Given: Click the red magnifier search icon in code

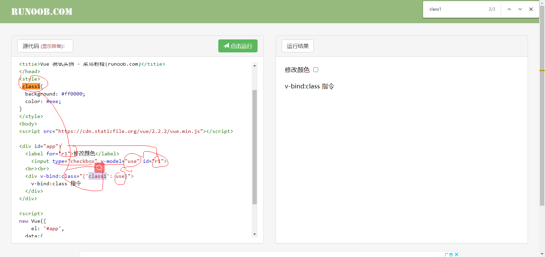Looking at the screenshot, I should click(99, 167).
